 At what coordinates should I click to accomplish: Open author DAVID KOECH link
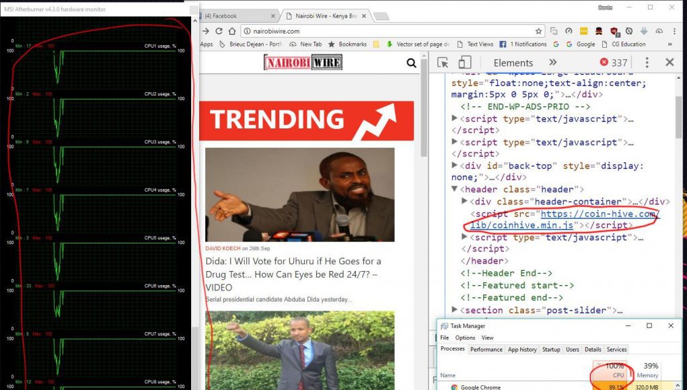pos(223,248)
